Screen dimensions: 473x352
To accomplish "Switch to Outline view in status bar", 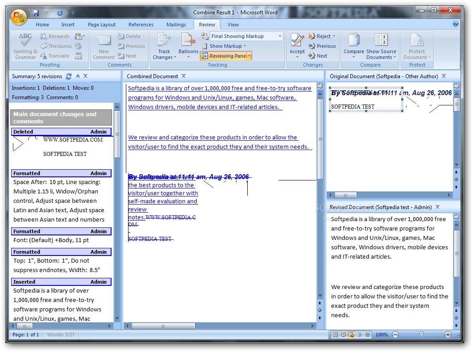I will 359,335.
